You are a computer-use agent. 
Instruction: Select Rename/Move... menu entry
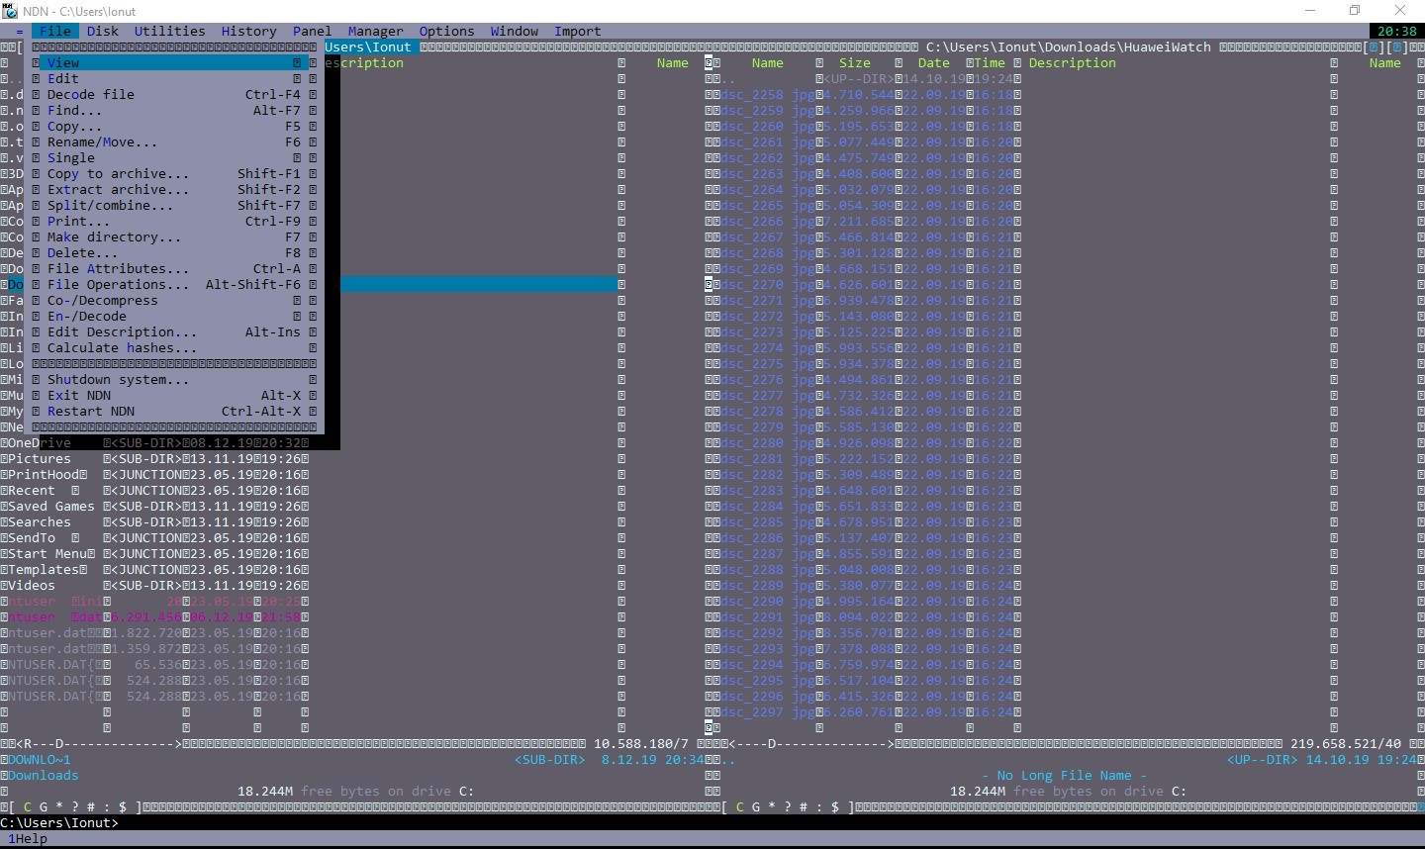pos(174,141)
